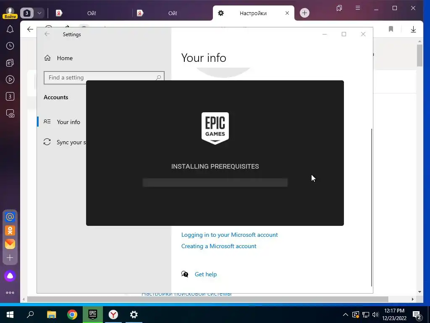
Task: Open Mail.ru @ icon in sidebar
Action: (10, 217)
